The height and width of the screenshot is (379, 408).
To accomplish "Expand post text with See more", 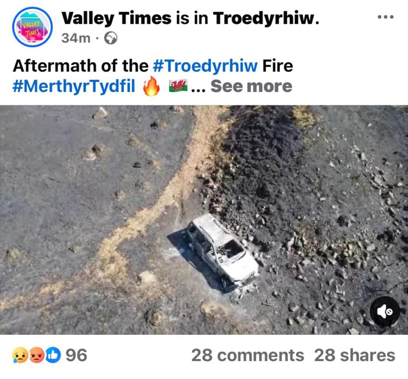I will 251,86.
